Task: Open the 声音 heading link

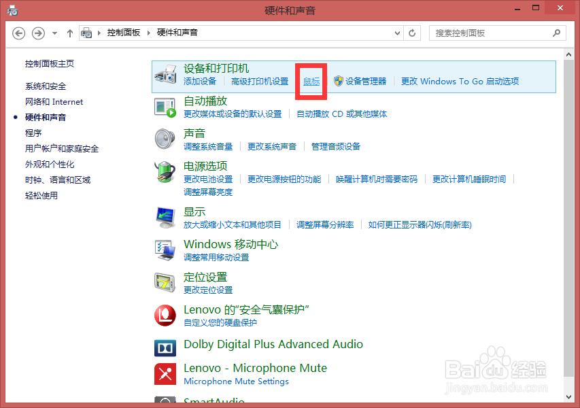Action: (x=194, y=133)
